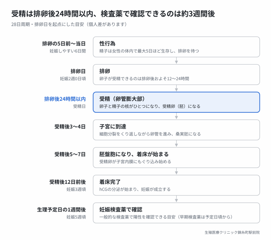
Task: Click the text 受精日
Action: coord(79,106)
